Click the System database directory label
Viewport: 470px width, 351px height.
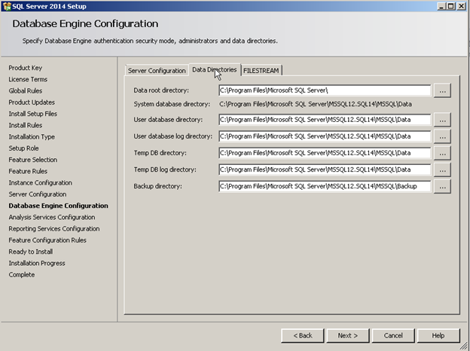pyautogui.click(x=172, y=104)
